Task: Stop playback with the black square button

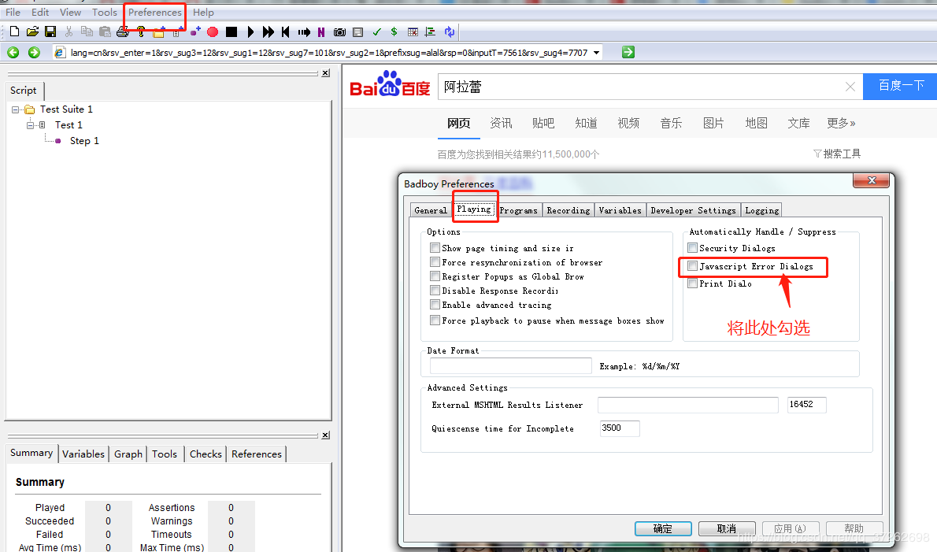Action: coord(231,31)
